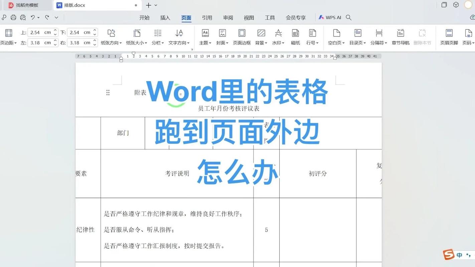The width and height of the screenshot is (475, 267).
Task: Select the 排版.docx document tab
Action: (x=98, y=5)
